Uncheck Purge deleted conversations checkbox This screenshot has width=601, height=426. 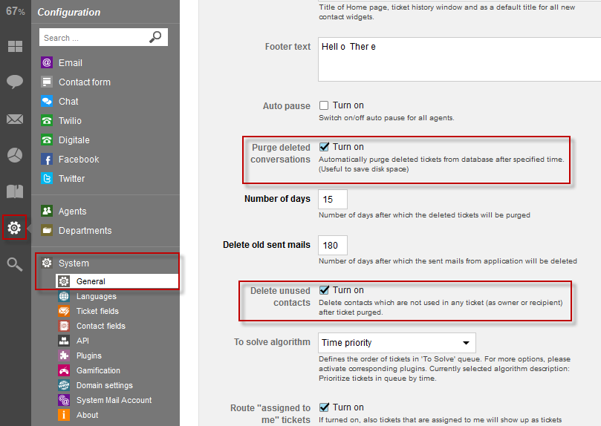click(324, 147)
